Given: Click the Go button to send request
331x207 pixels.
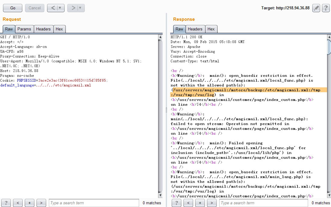Looking at the screenshot, I should (x=13, y=8).
